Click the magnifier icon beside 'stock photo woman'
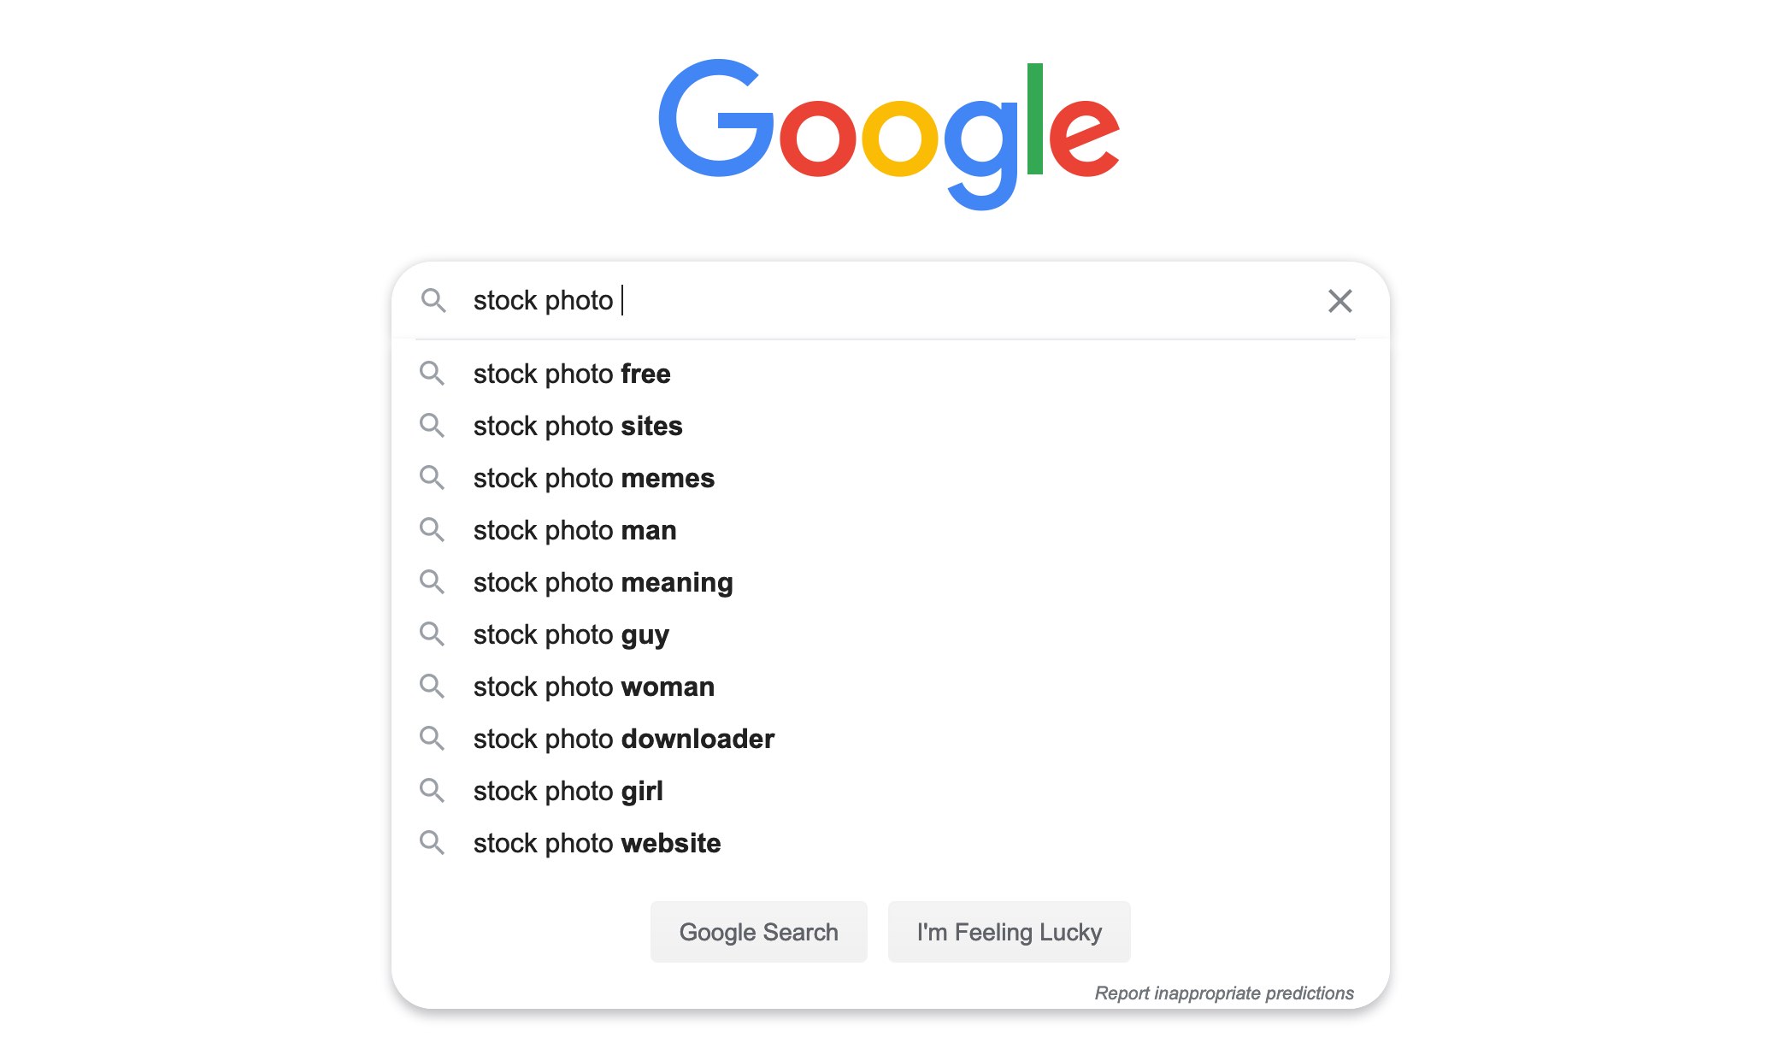Screen dimensions: 1778x1055 tap(433, 687)
